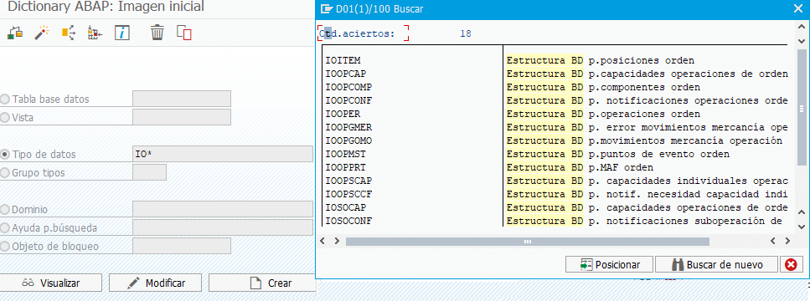Click the Modificar button

tap(156, 283)
